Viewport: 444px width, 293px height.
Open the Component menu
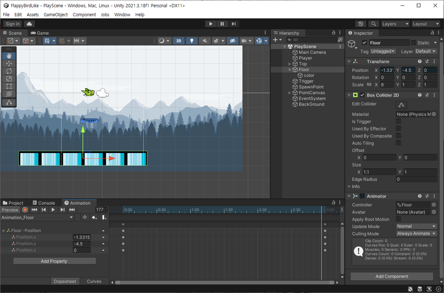pos(84,15)
